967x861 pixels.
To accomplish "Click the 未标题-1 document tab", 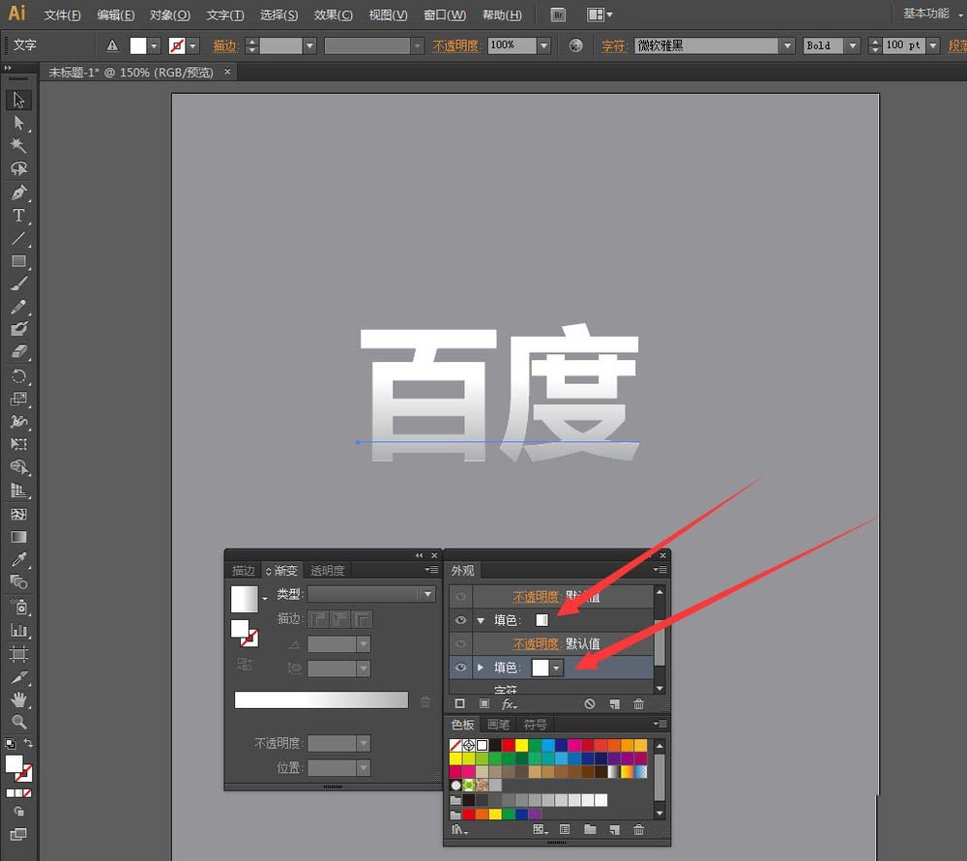I will pos(131,73).
